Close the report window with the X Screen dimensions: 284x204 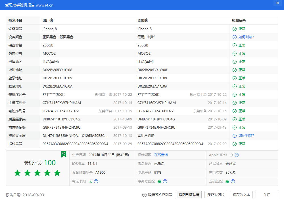pyautogui.click(x=277, y=3)
